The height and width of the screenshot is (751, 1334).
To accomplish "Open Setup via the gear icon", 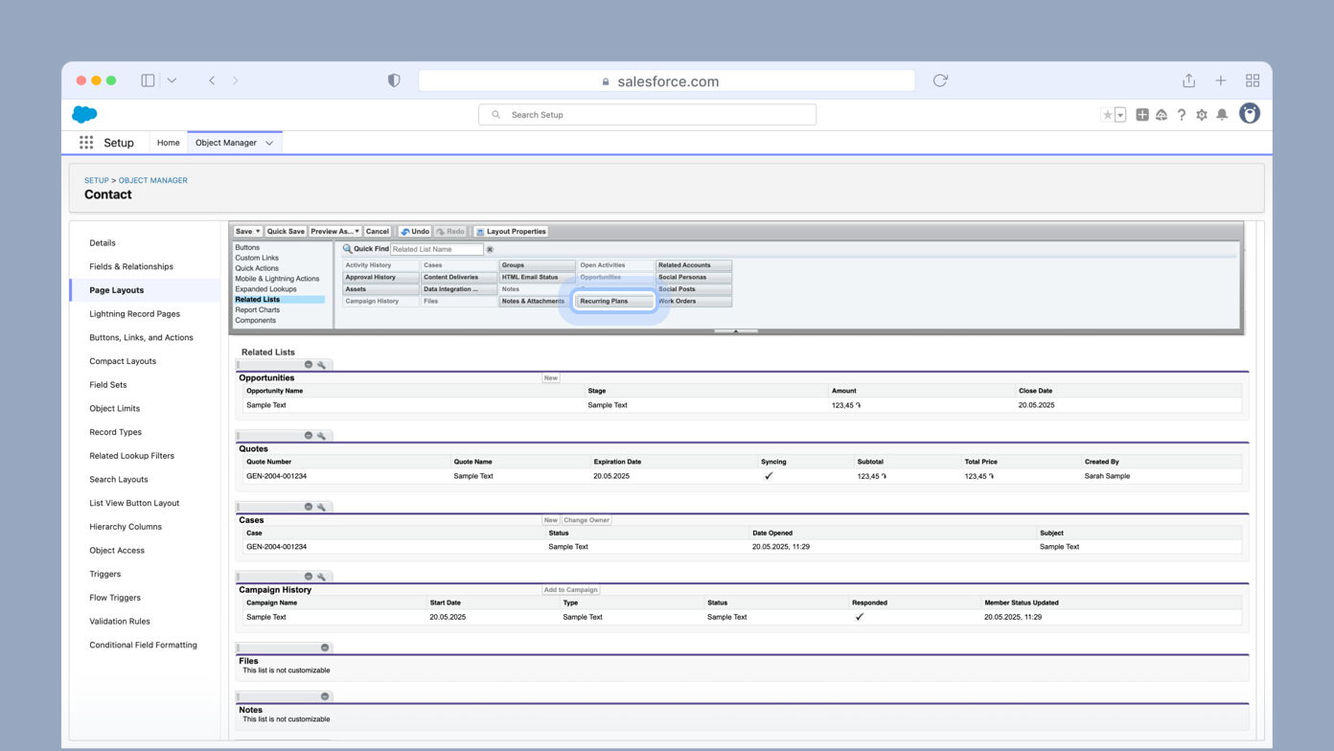I will point(1201,114).
